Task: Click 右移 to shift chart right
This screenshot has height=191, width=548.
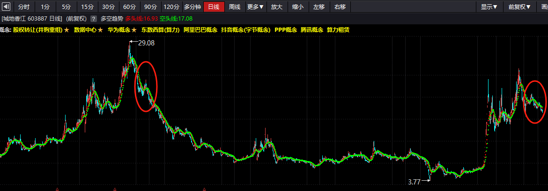Action: point(340,7)
